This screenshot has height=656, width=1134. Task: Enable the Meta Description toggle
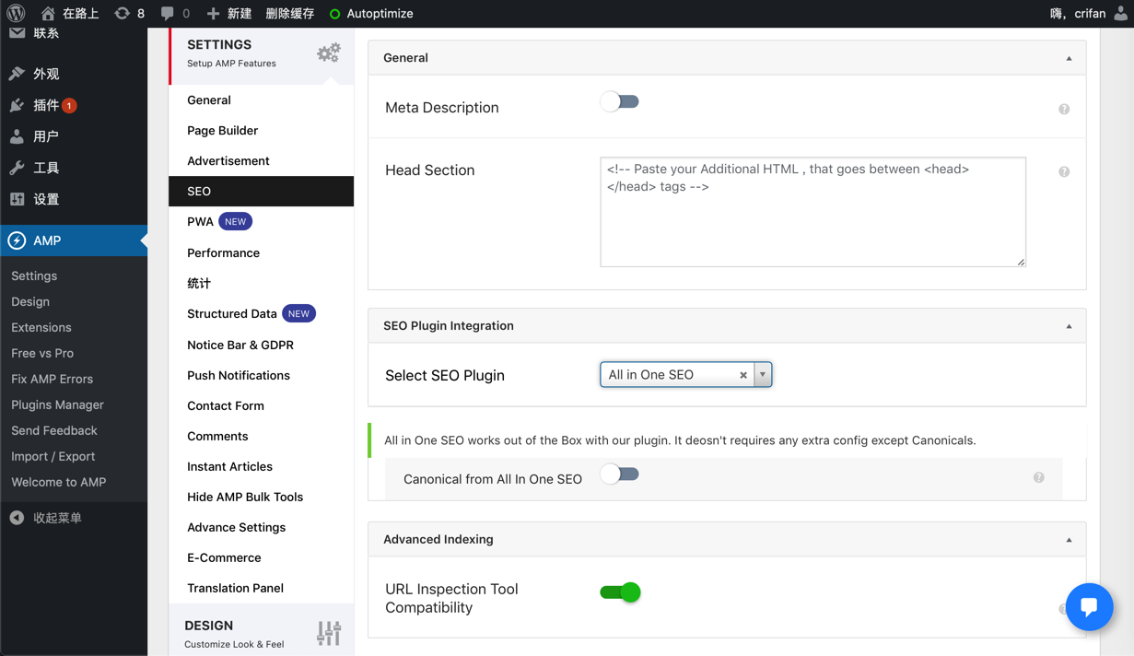coord(619,101)
